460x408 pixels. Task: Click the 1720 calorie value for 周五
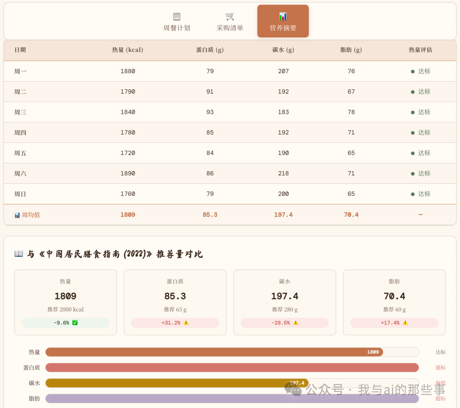click(x=128, y=153)
